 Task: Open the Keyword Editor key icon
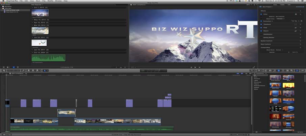(23, 71)
